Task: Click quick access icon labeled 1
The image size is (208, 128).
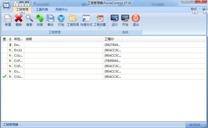Action: click(x=16, y=4)
